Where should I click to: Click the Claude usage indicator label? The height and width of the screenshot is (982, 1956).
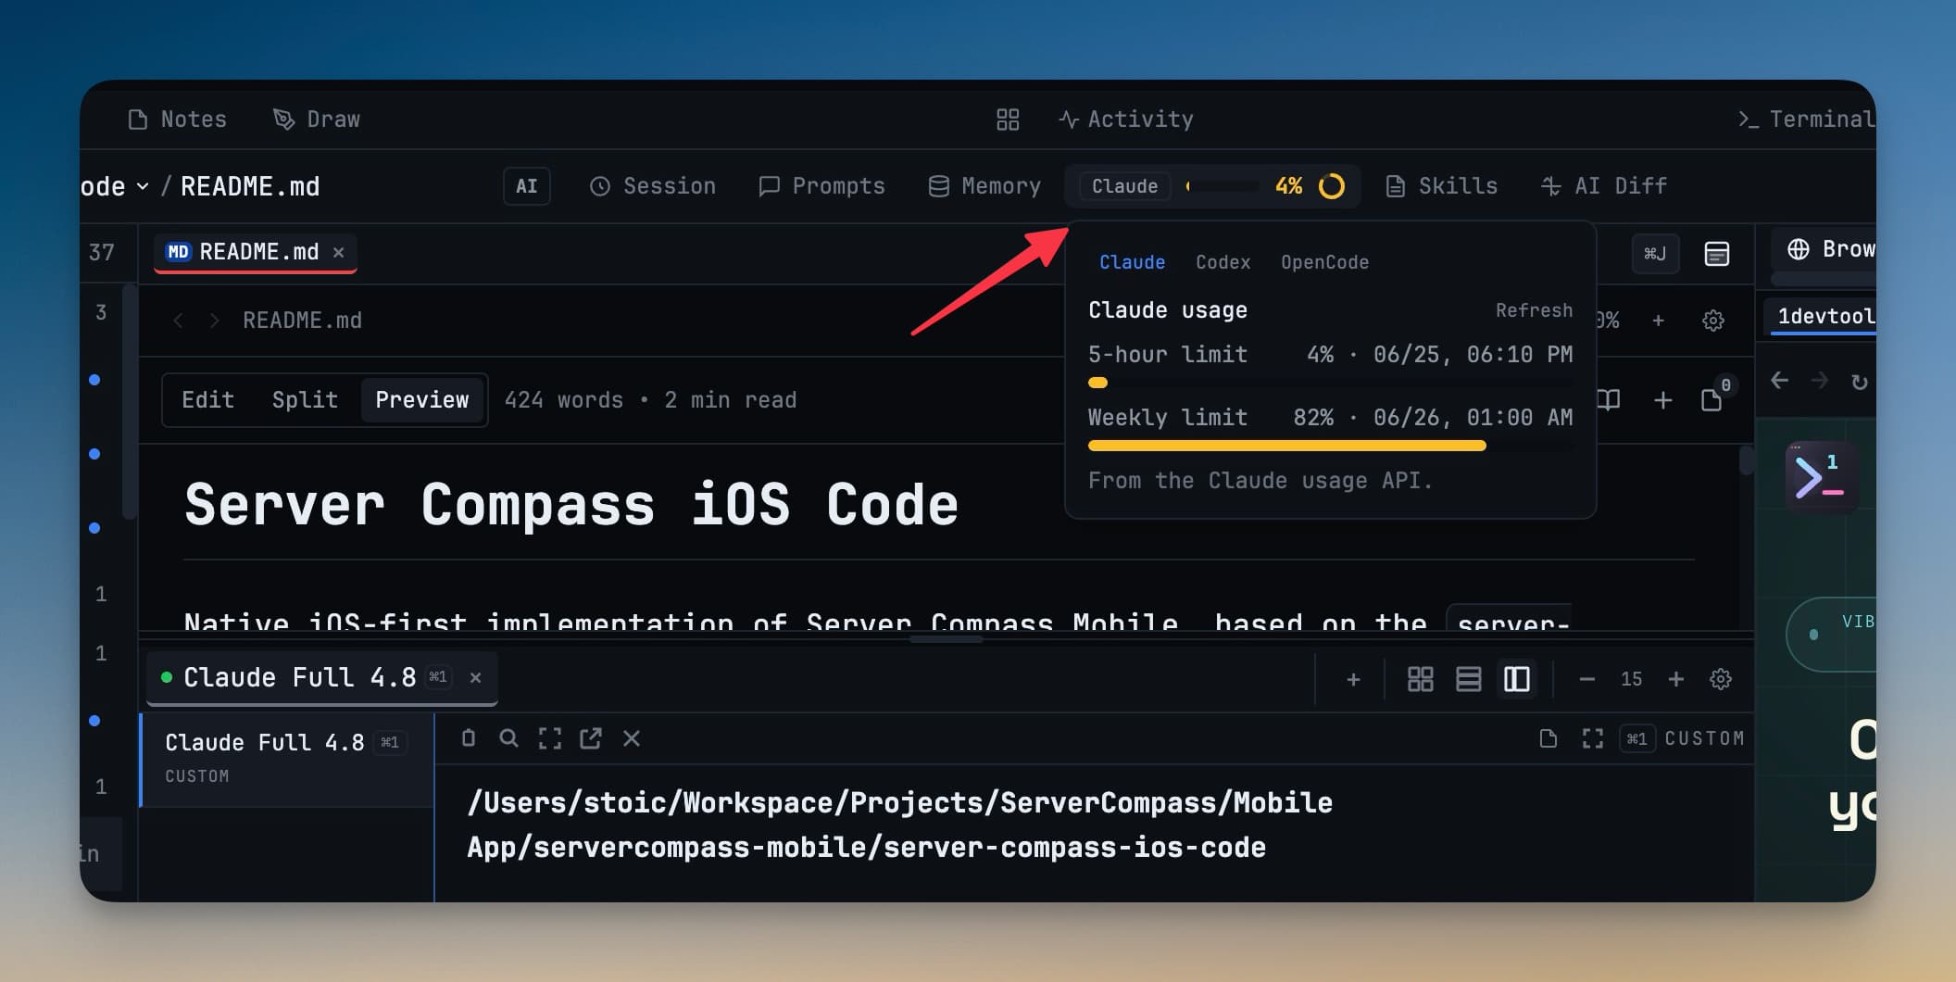point(1124,186)
